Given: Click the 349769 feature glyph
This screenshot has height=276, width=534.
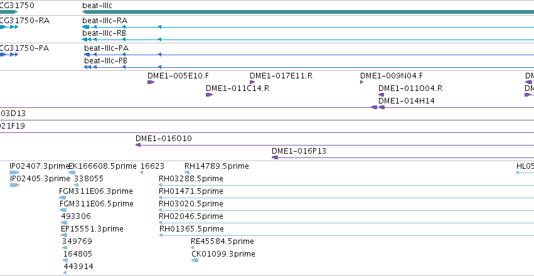Looking at the screenshot, I should coord(65,248).
